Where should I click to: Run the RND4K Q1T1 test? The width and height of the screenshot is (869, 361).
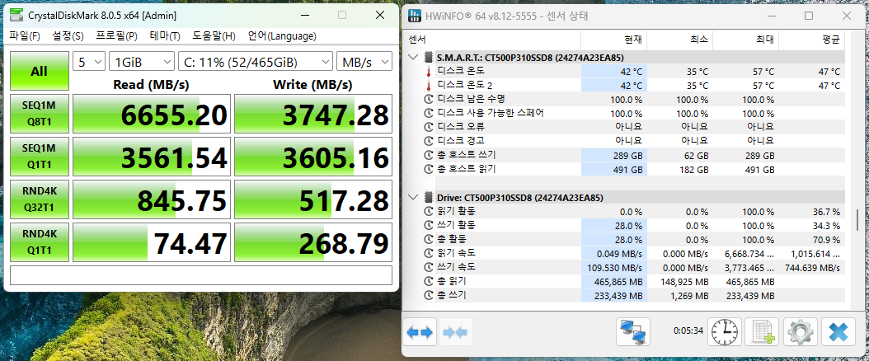(x=40, y=243)
